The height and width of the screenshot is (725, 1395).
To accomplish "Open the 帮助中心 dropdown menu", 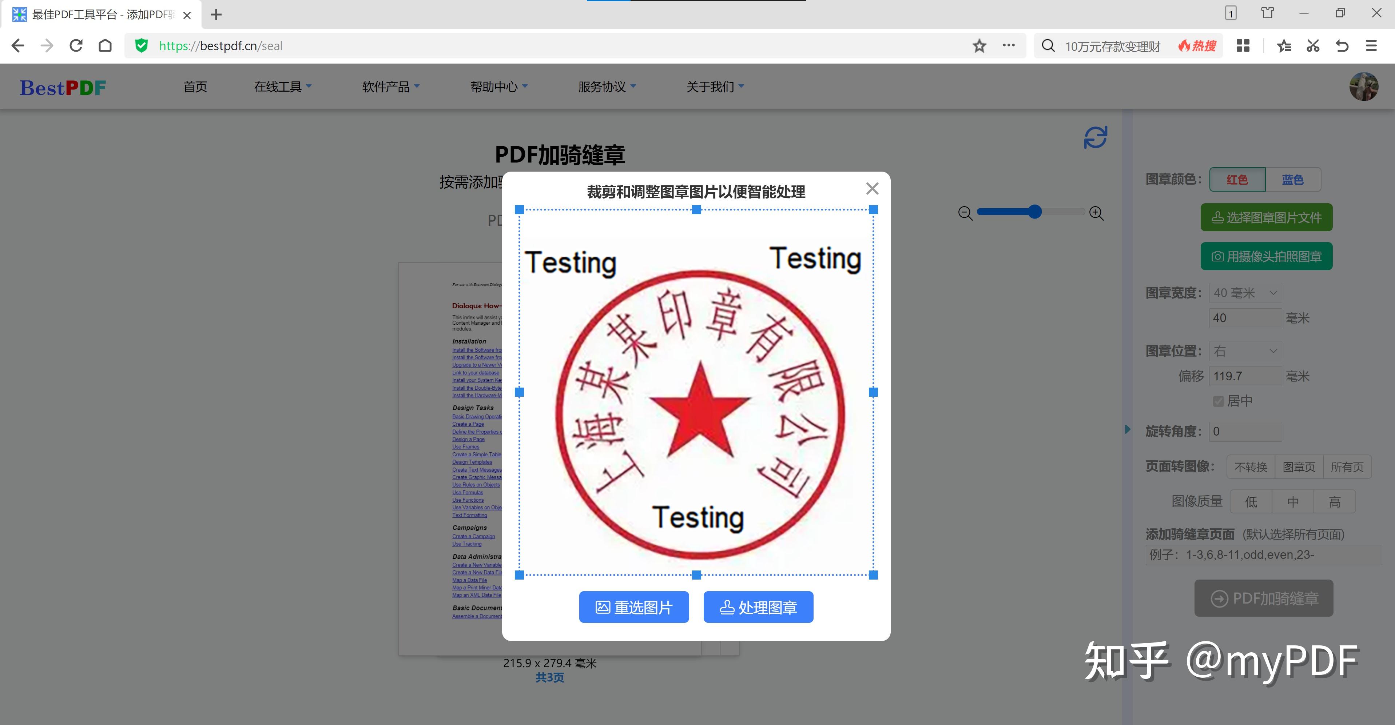I will pyautogui.click(x=499, y=87).
